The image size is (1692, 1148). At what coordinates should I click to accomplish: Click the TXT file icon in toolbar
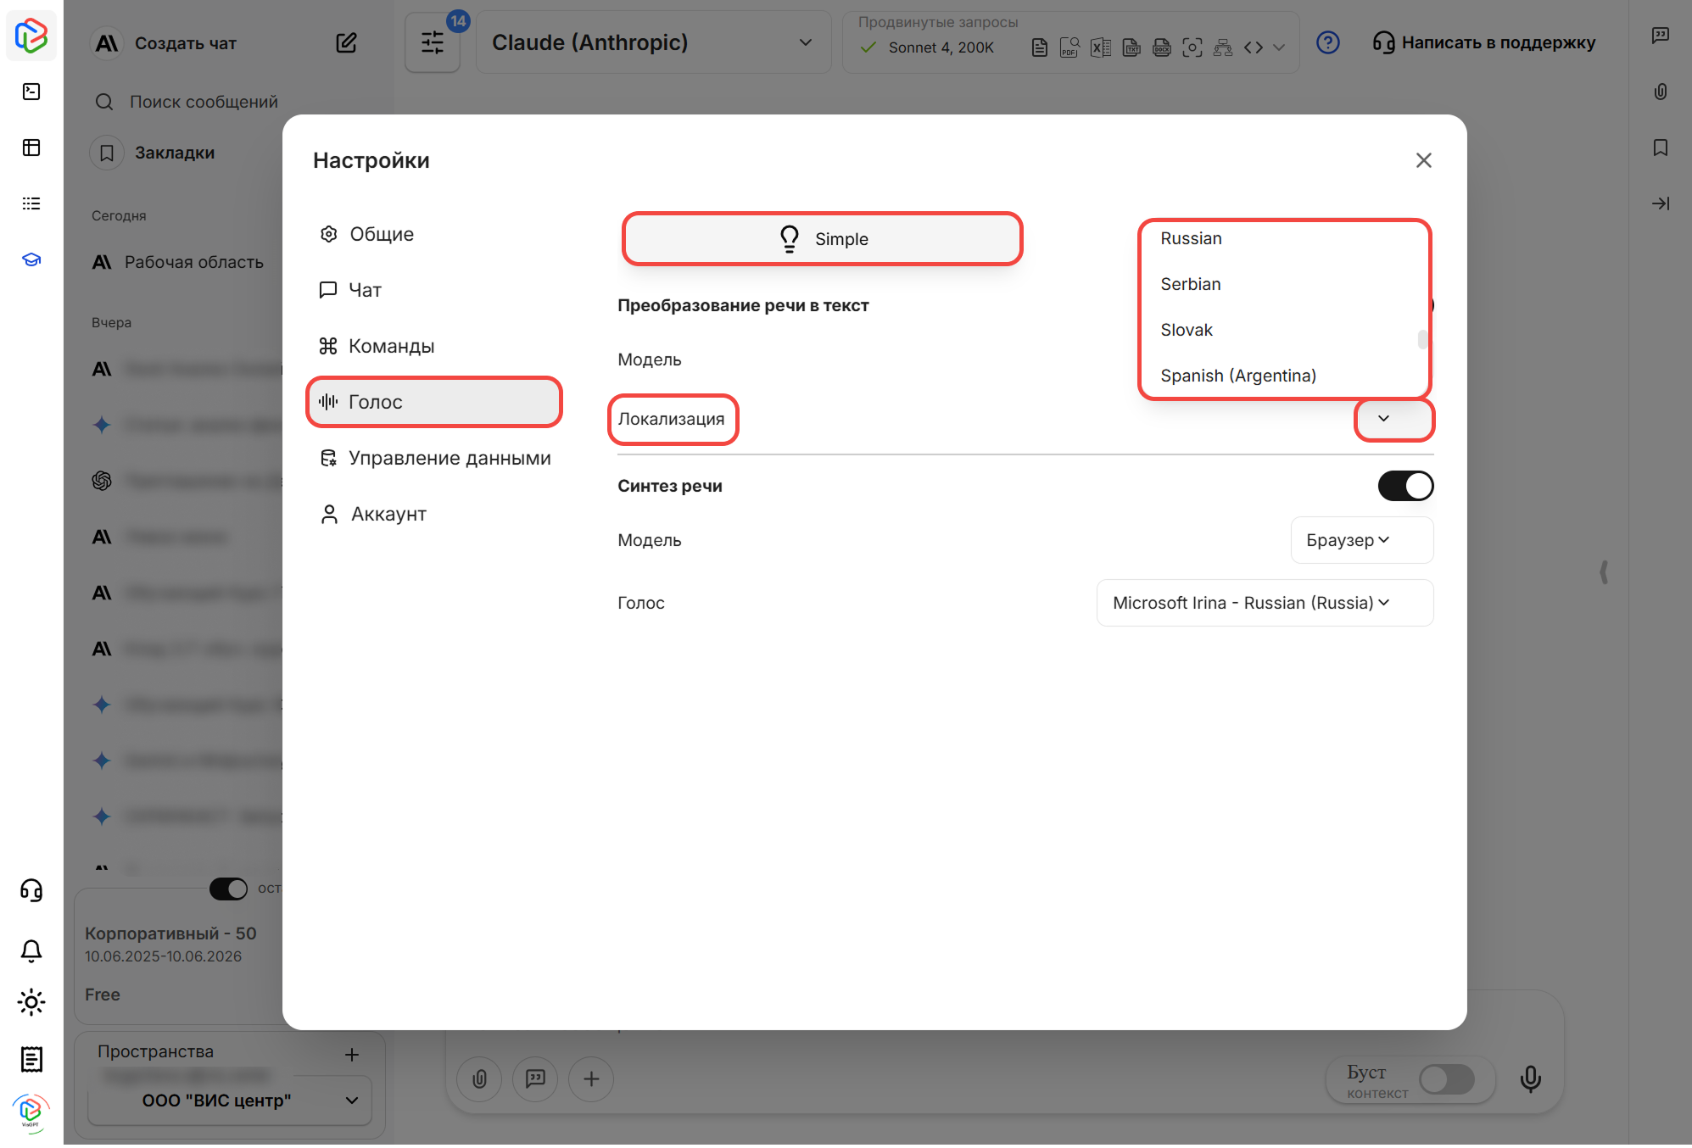(1131, 47)
